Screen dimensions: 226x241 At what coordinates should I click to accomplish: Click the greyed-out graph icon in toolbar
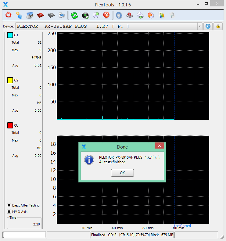(x=172, y=15)
